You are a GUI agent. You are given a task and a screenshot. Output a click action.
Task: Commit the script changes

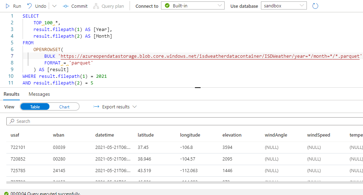pyautogui.click(x=75, y=6)
